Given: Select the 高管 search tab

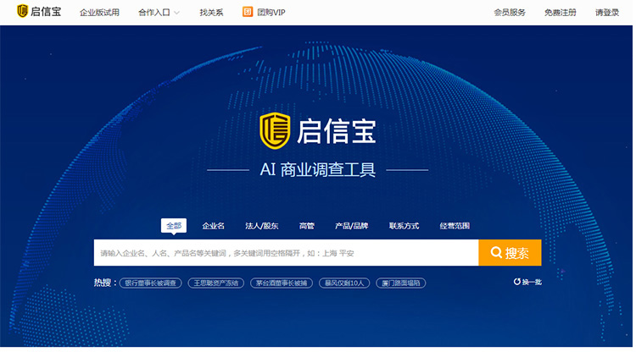Looking at the screenshot, I should point(306,226).
